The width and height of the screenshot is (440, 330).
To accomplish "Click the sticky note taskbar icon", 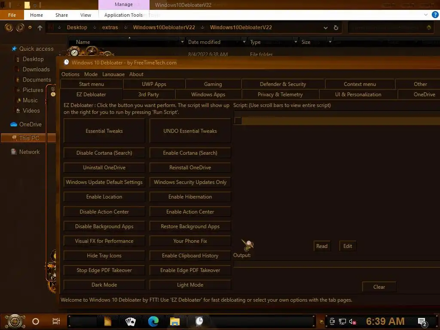I will [107, 321].
